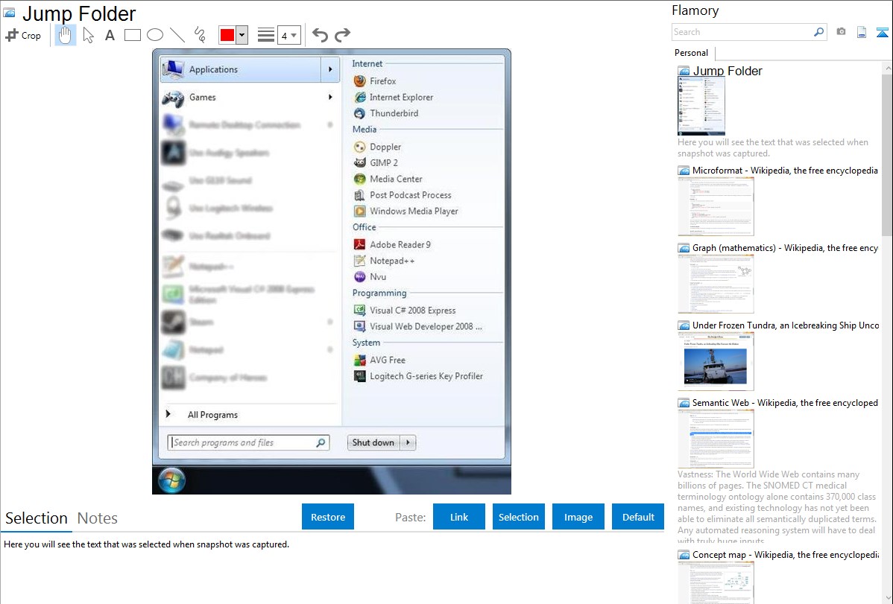Open the Jump Folder snapshot thumbnail
This screenshot has height=604, width=893.
701,107
